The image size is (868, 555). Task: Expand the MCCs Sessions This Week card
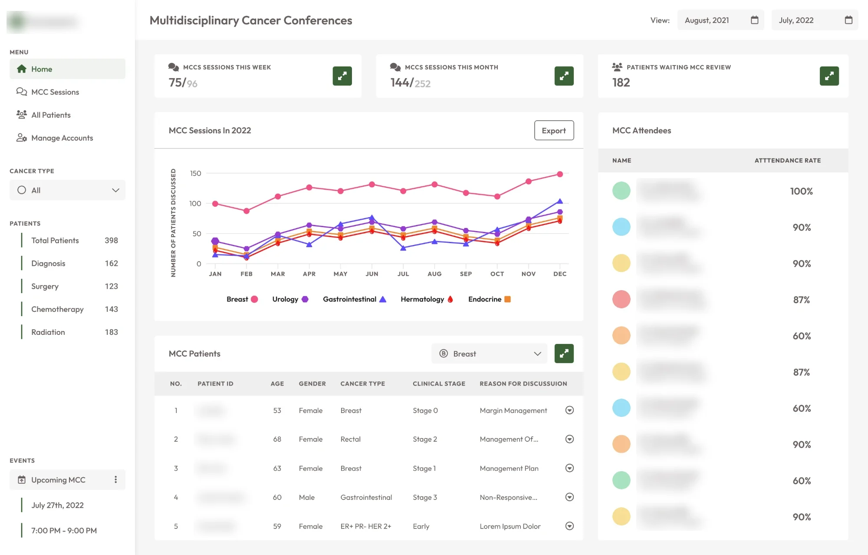coord(342,76)
